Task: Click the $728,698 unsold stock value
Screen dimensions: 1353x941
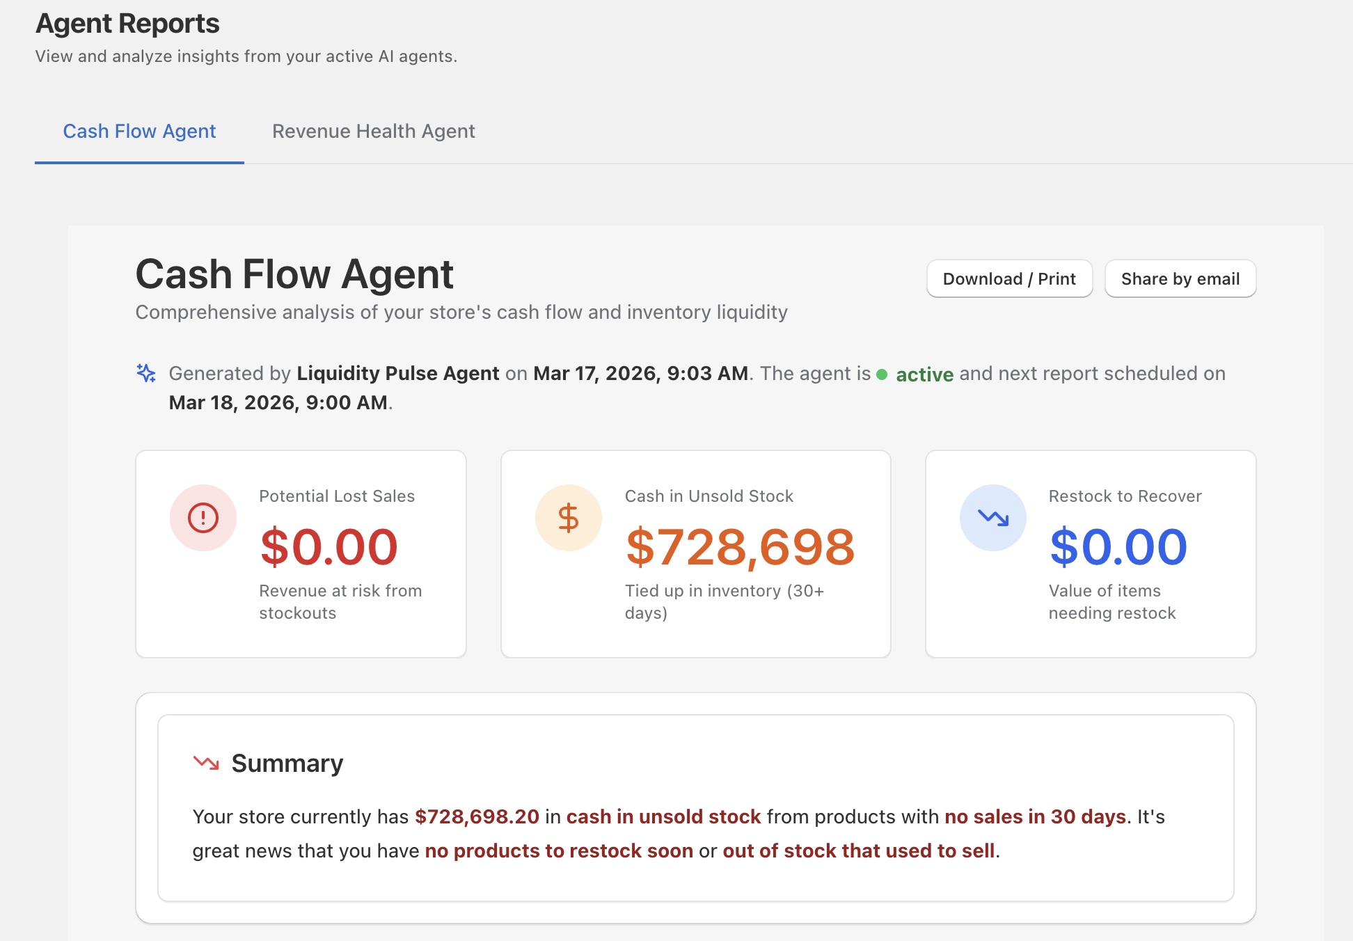Action: pos(740,547)
